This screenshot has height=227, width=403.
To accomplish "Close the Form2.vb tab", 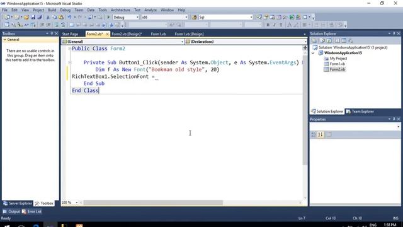I will coord(107,34).
